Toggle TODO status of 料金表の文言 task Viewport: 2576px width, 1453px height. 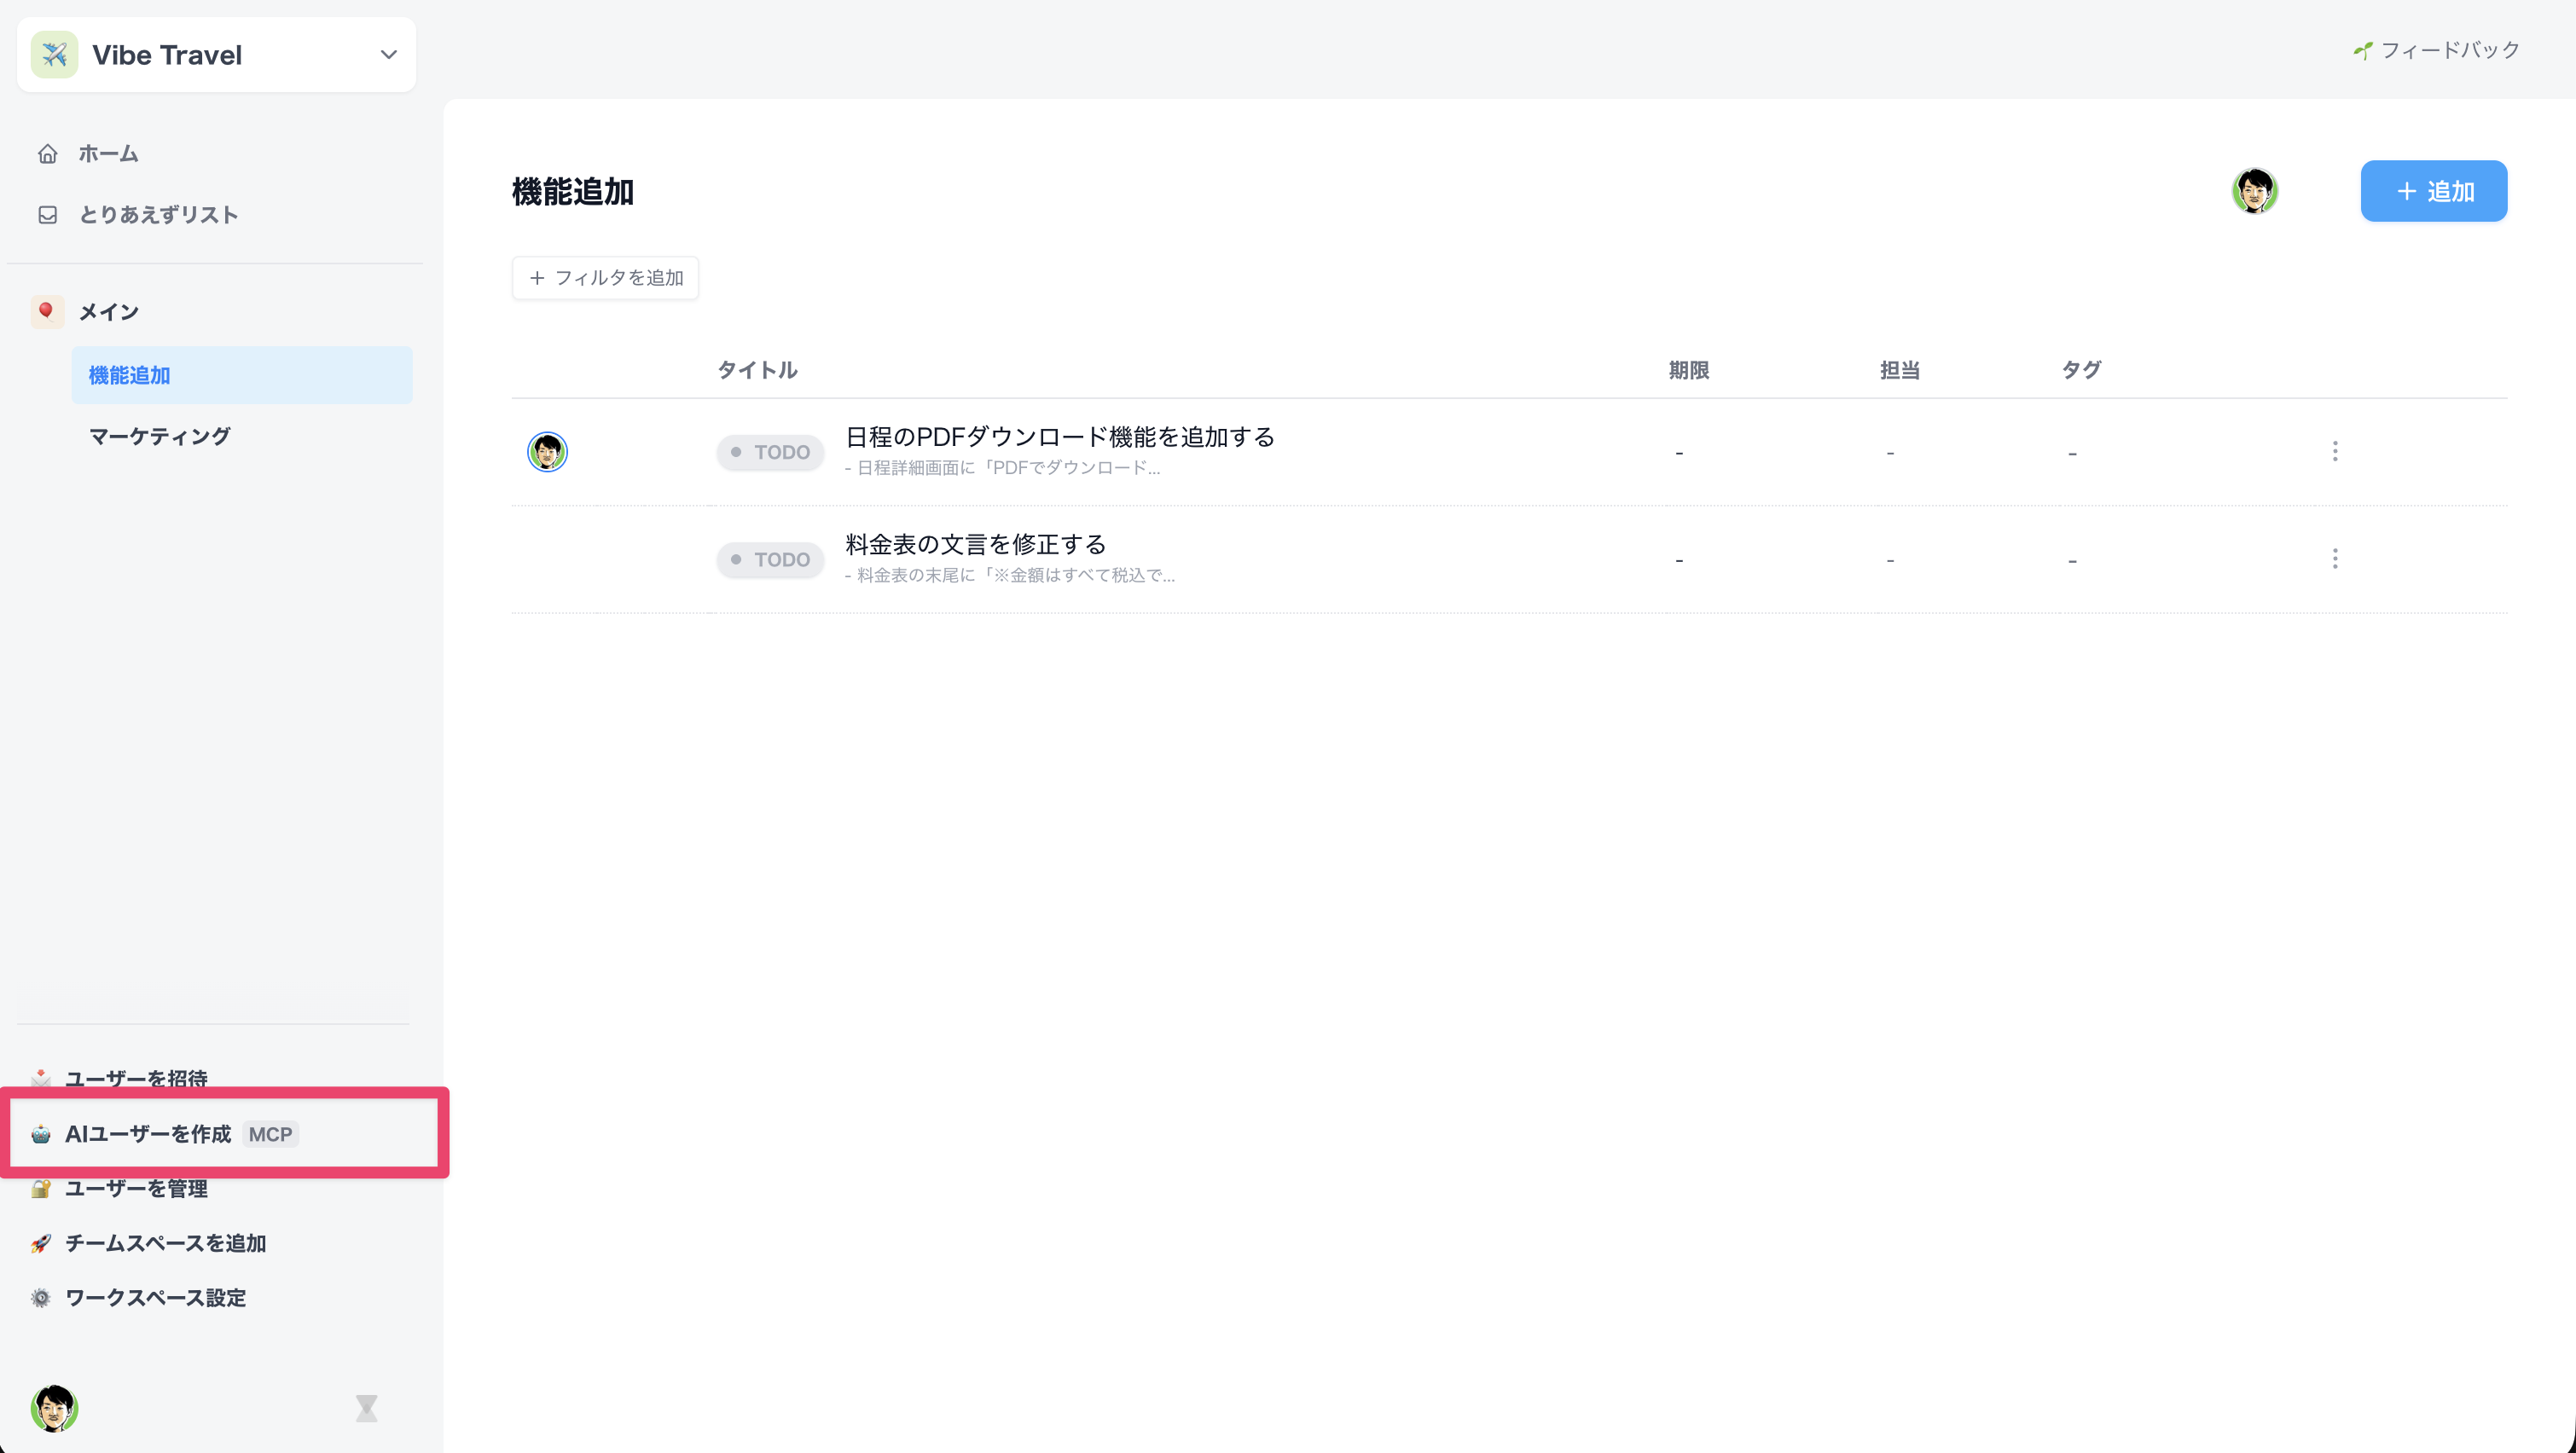pos(770,559)
